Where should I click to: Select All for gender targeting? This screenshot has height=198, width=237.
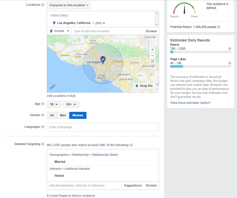tap(52, 115)
